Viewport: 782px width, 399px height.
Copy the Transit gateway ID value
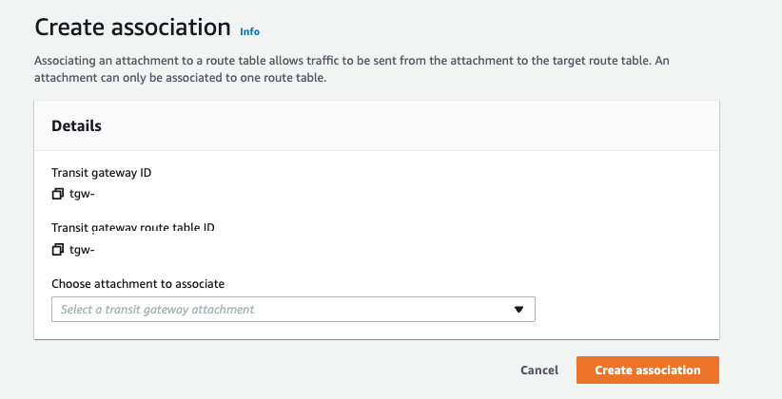tap(58, 194)
